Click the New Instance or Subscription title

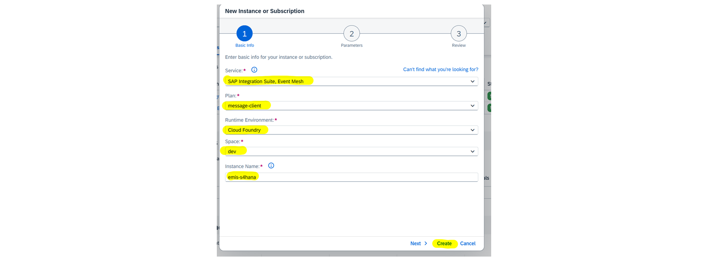click(265, 11)
